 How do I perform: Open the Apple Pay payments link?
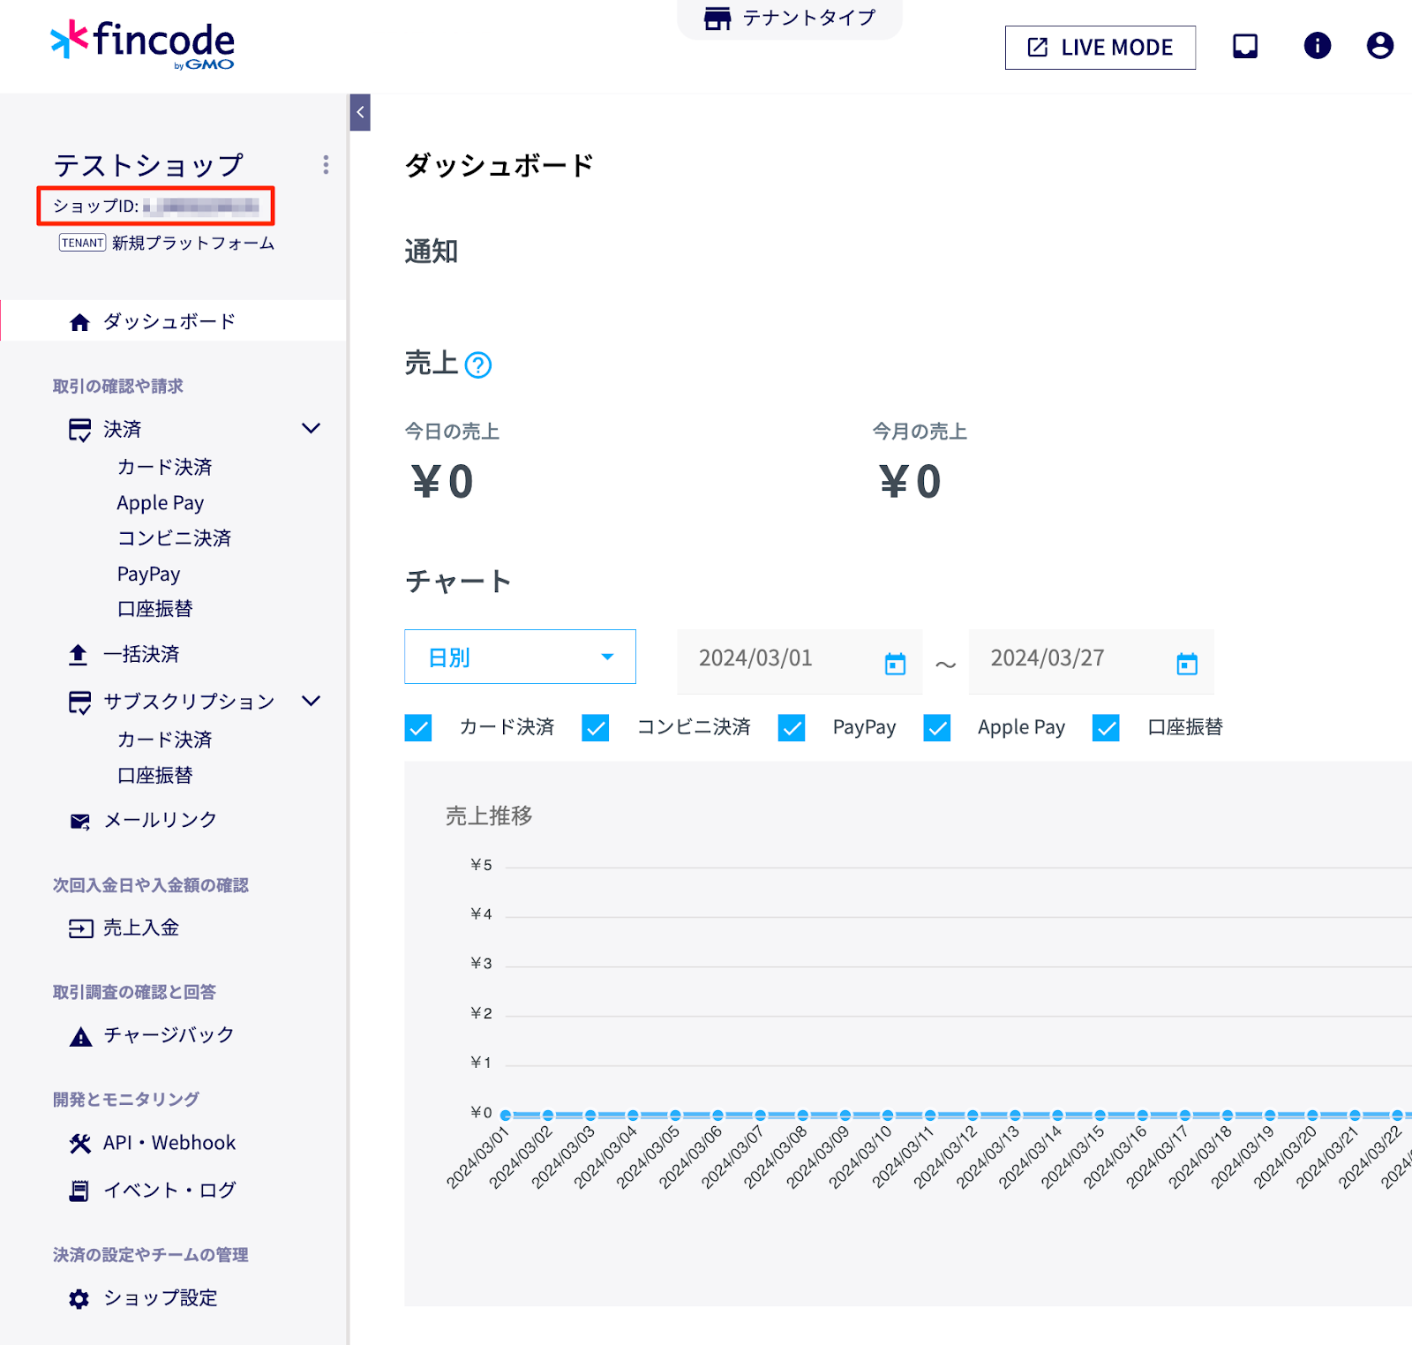[x=161, y=503]
